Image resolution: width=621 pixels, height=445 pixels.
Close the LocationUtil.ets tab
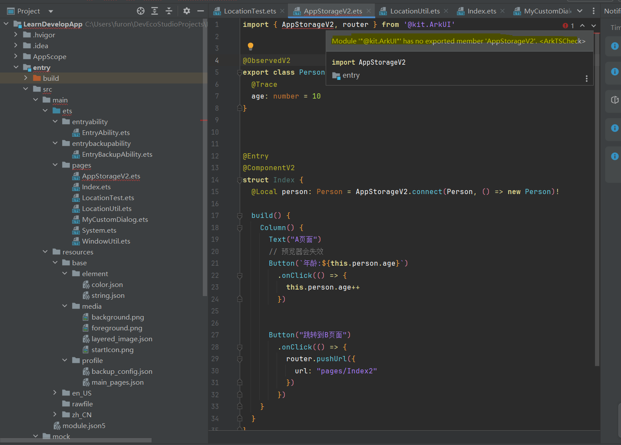point(446,11)
